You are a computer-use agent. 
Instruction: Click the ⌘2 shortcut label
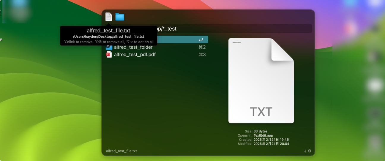[x=202, y=47]
